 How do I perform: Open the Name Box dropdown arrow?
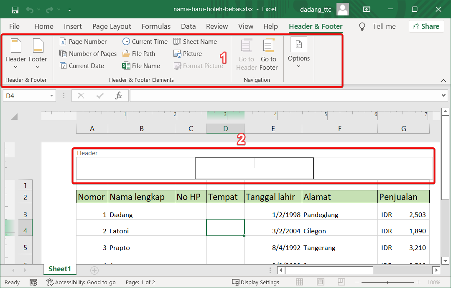pyautogui.click(x=51, y=96)
